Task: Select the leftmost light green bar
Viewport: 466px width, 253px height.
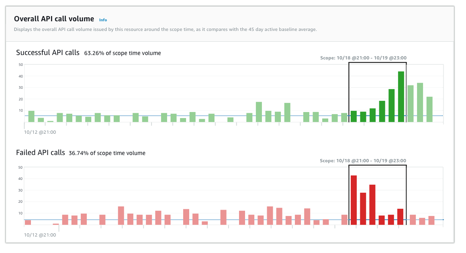Action: tap(31, 116)
